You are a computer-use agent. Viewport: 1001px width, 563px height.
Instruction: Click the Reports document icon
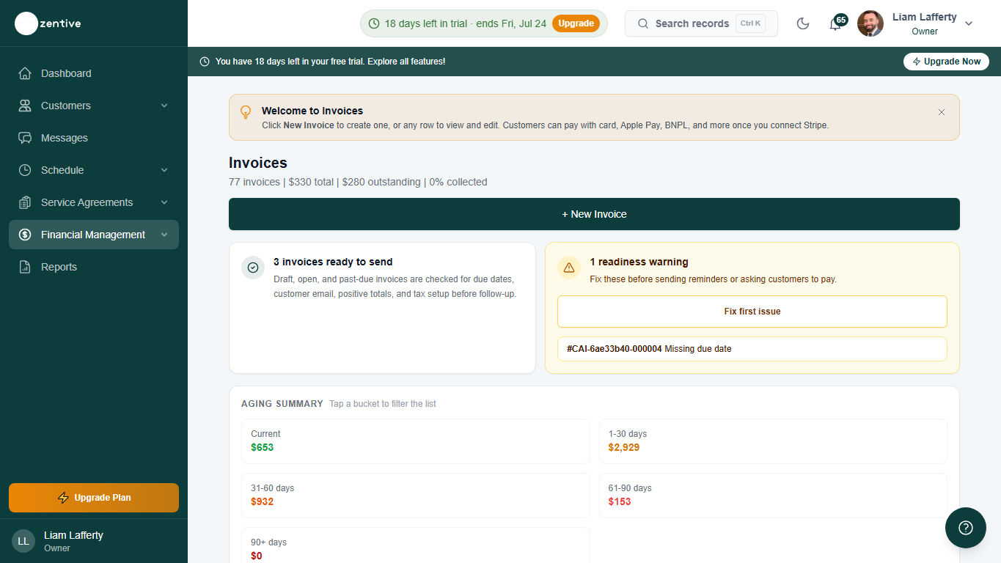pos(25,267)
